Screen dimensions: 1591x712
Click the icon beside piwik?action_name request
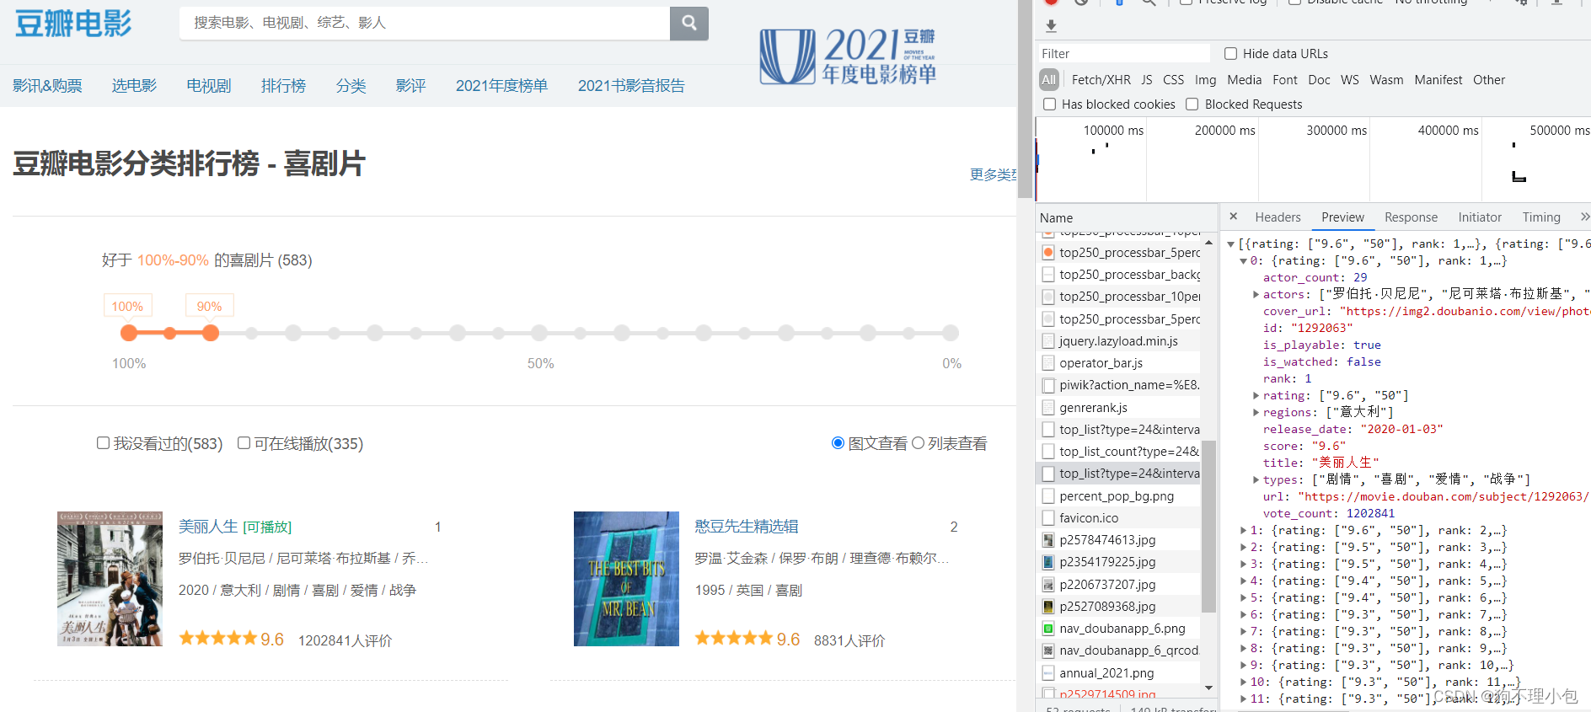pyautogui.click(x=1048, y=385)
